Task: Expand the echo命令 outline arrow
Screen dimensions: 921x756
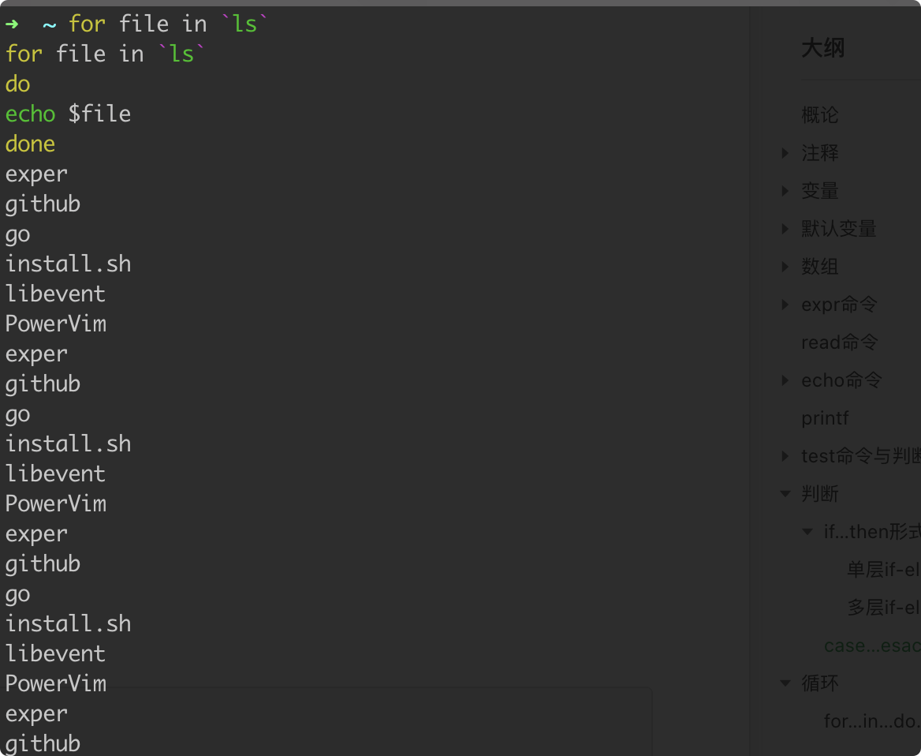Action: point(785,380)
